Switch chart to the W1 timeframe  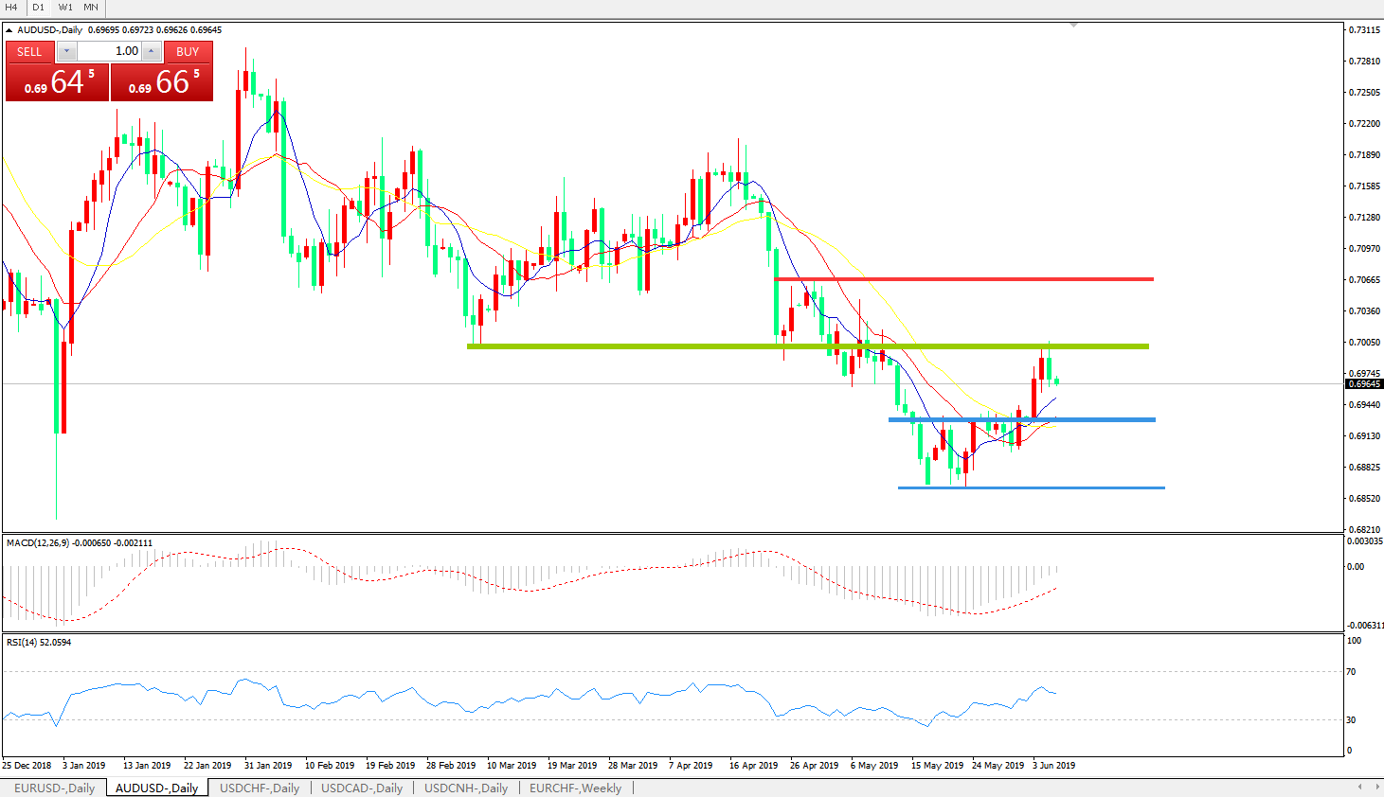point(65,8)
